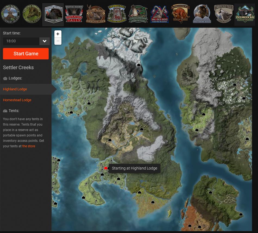This screenshot has height=233, width=258.
Task: Zoom in the map with plus button
Action: click(x=58, y=34)
